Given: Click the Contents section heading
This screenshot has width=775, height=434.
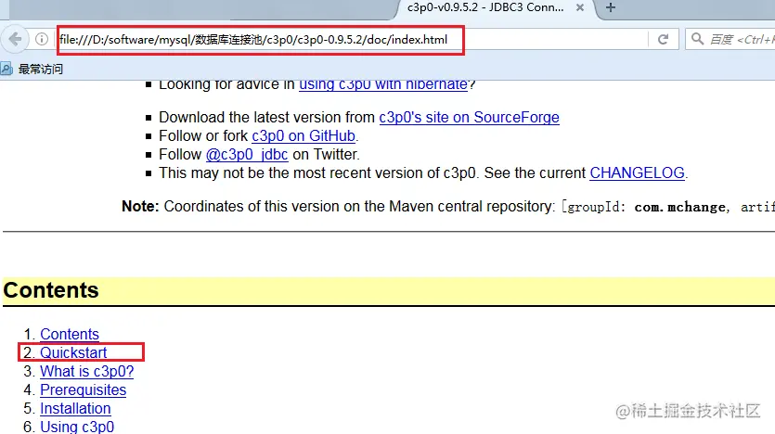Looking at the screenshot, I should [51, 290].
